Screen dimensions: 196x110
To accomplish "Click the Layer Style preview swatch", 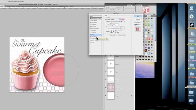I will tap(138, 29).
